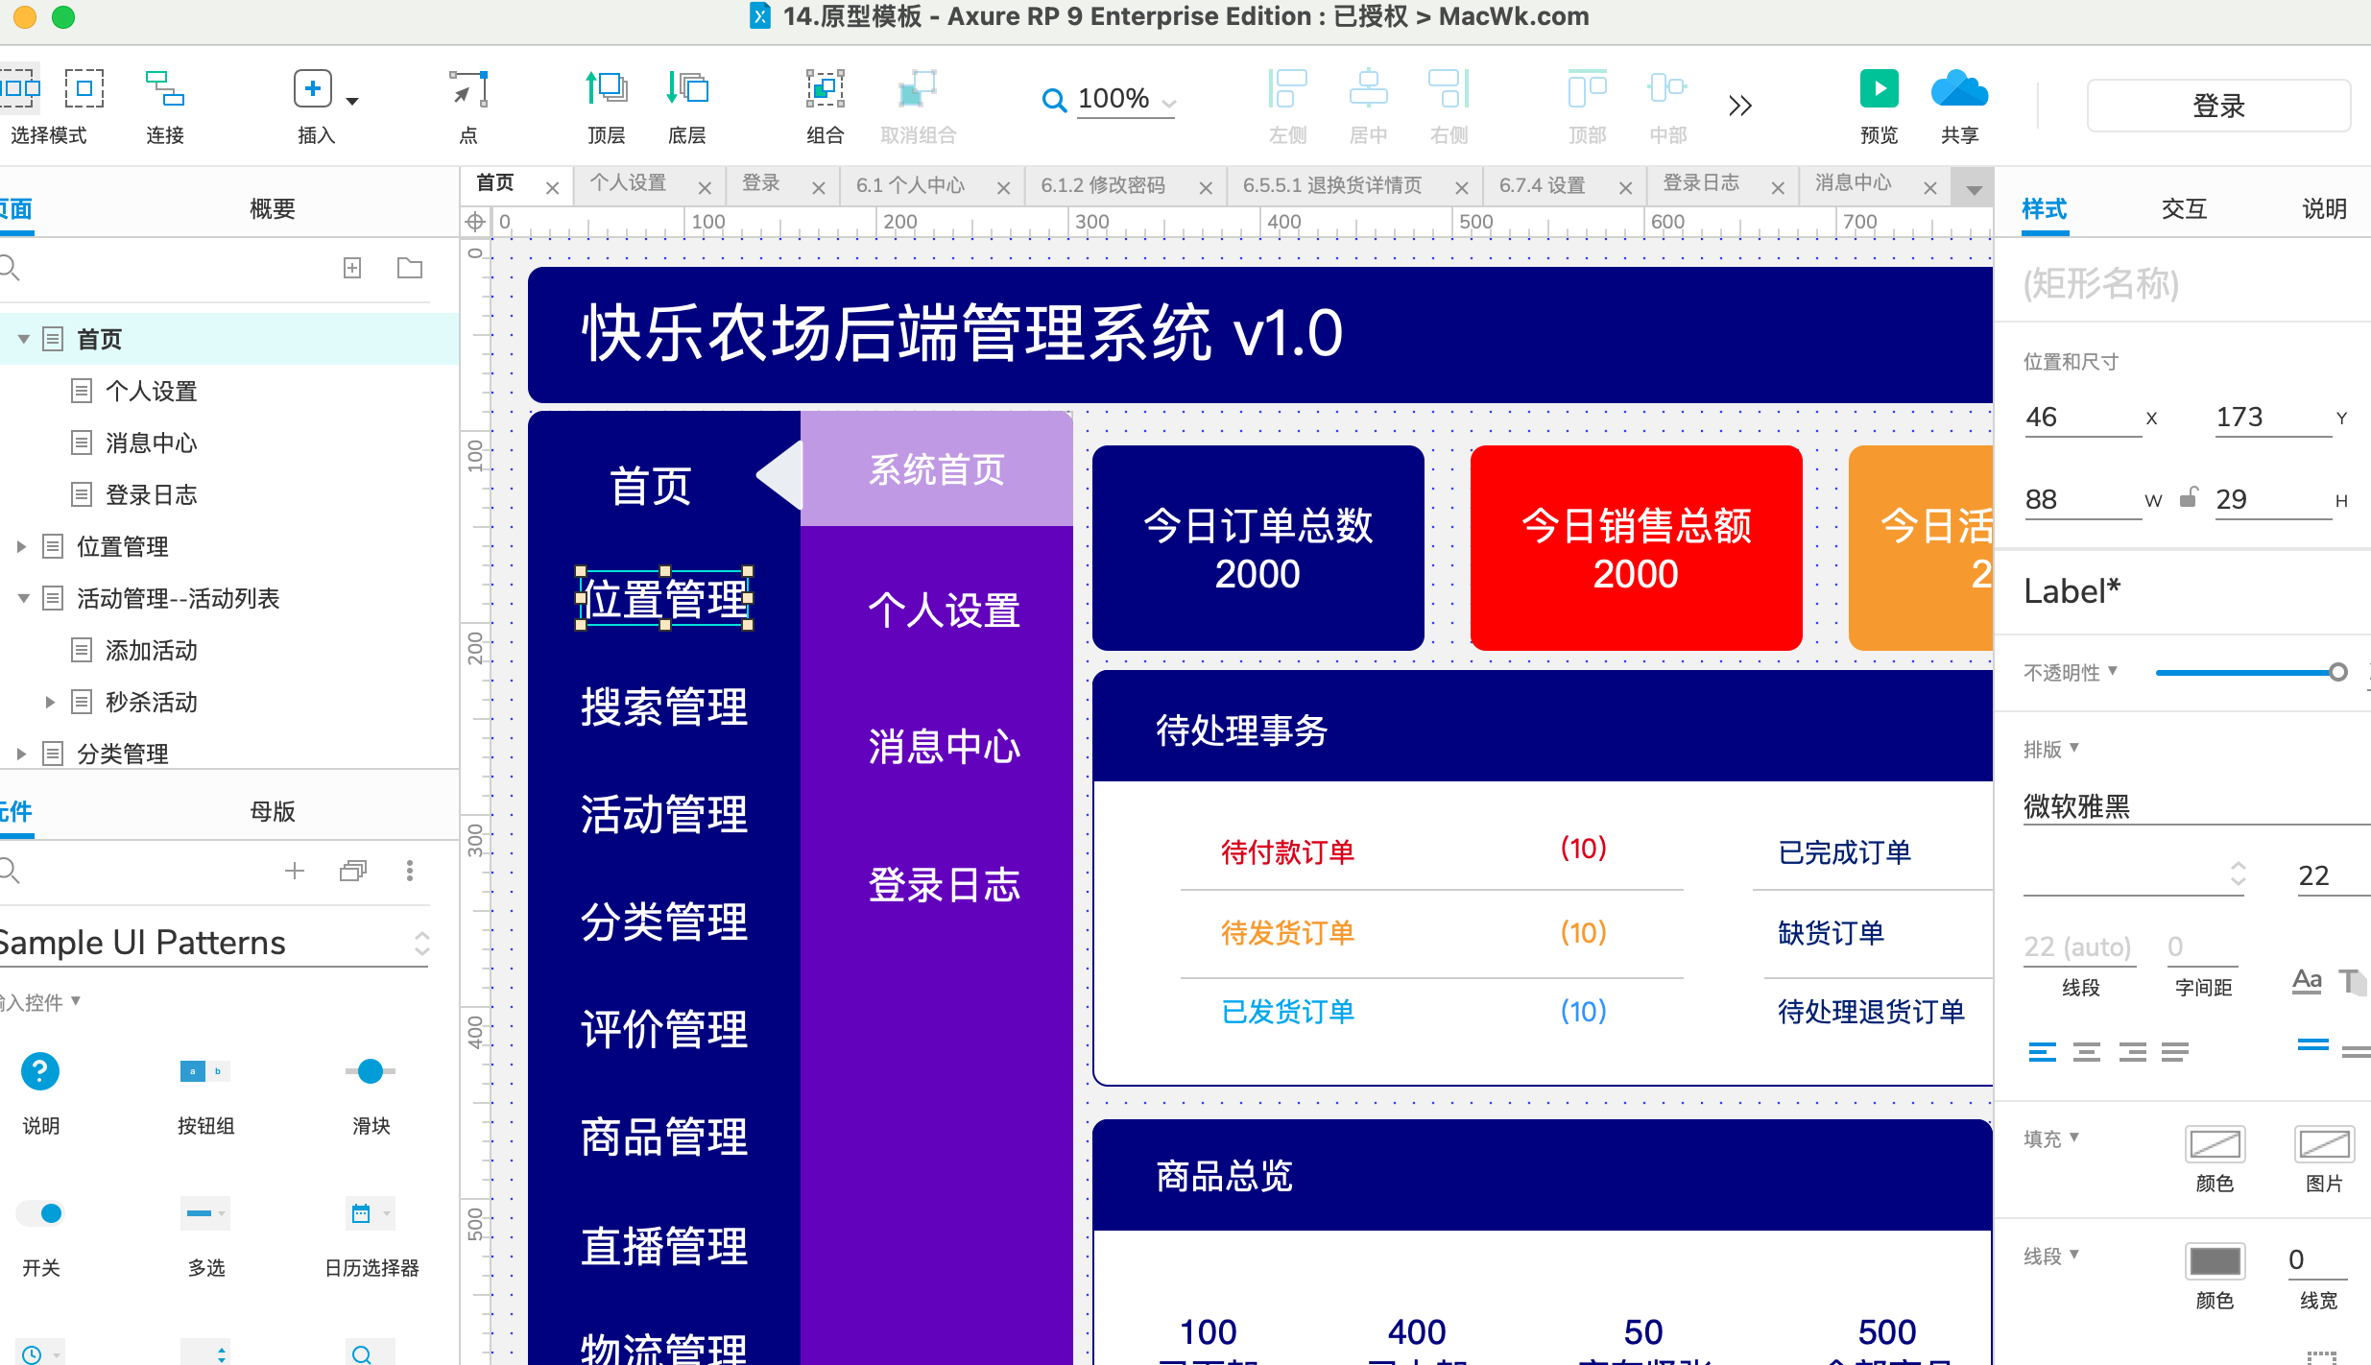Group the selected widgets
2371x1365 pixels.
click(x=825, y=89)
